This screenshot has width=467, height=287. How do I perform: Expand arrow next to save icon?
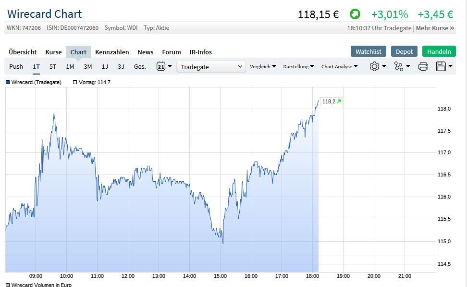[x=450, y=66]
